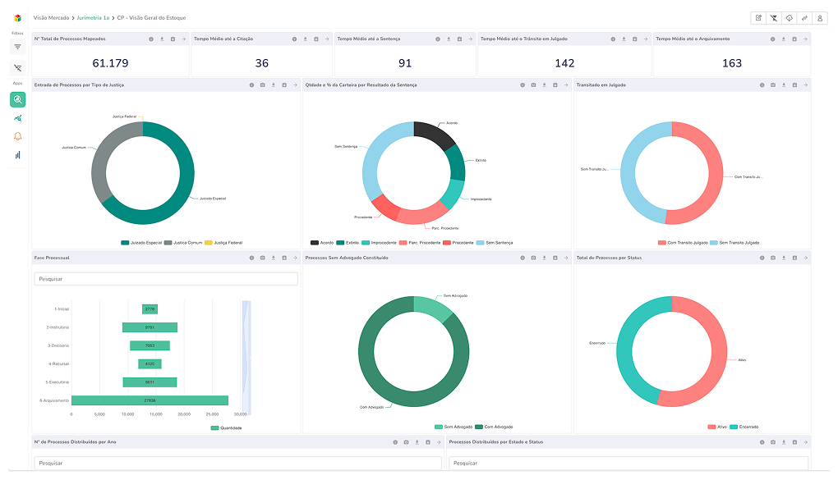Download the N° Total de Processos Mapeados card
The height and width of the screenshot is (480, 838).
coord(162,39)
